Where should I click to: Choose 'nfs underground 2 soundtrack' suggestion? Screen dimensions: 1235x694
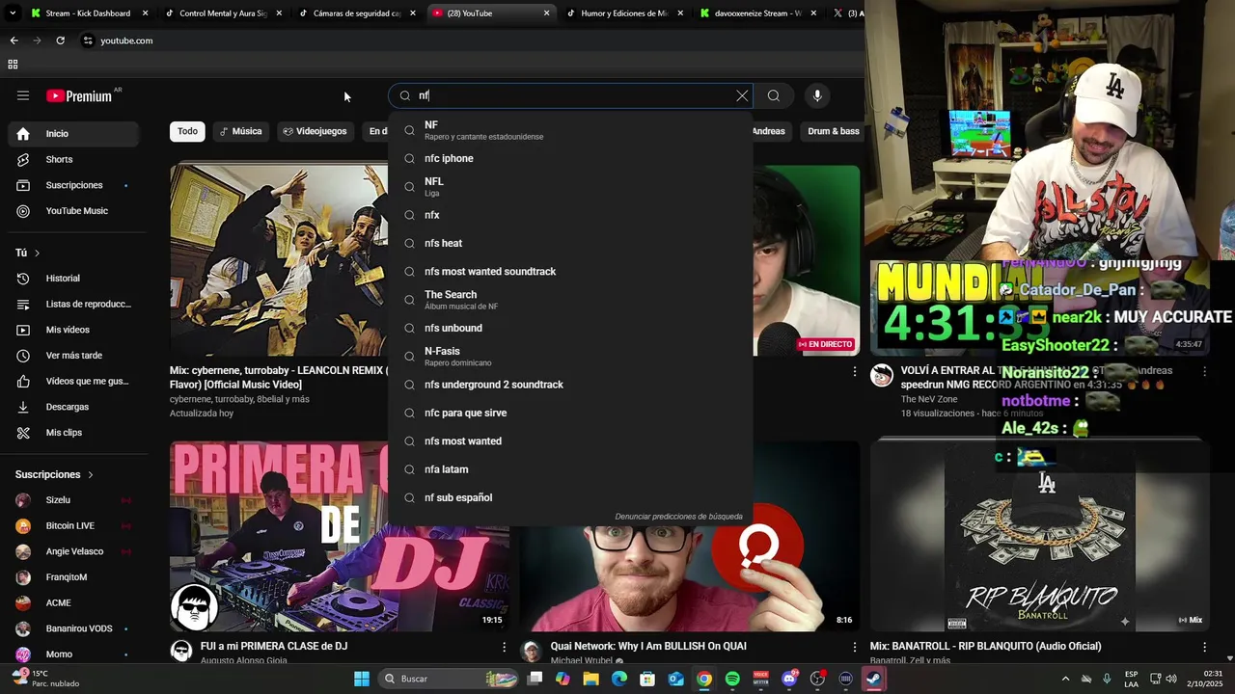570,385
